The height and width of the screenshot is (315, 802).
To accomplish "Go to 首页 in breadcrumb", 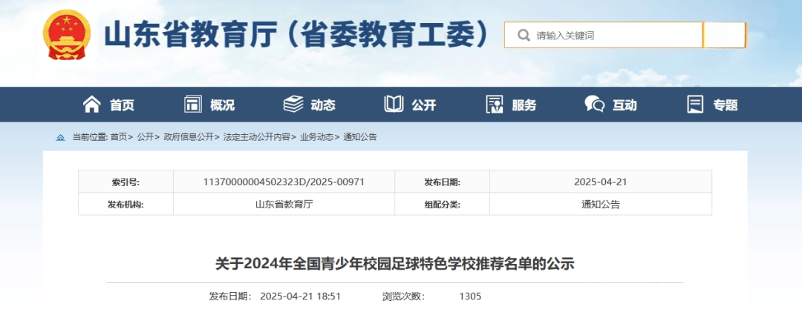I will [x=119, y=137].
